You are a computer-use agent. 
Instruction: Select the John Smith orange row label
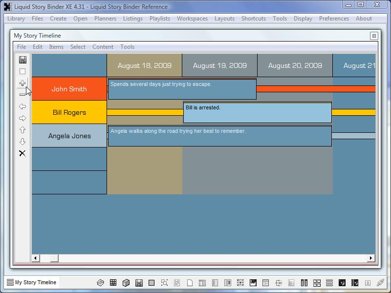(69, 89)
